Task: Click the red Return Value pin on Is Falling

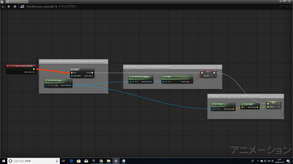Action: click(191, 82)
